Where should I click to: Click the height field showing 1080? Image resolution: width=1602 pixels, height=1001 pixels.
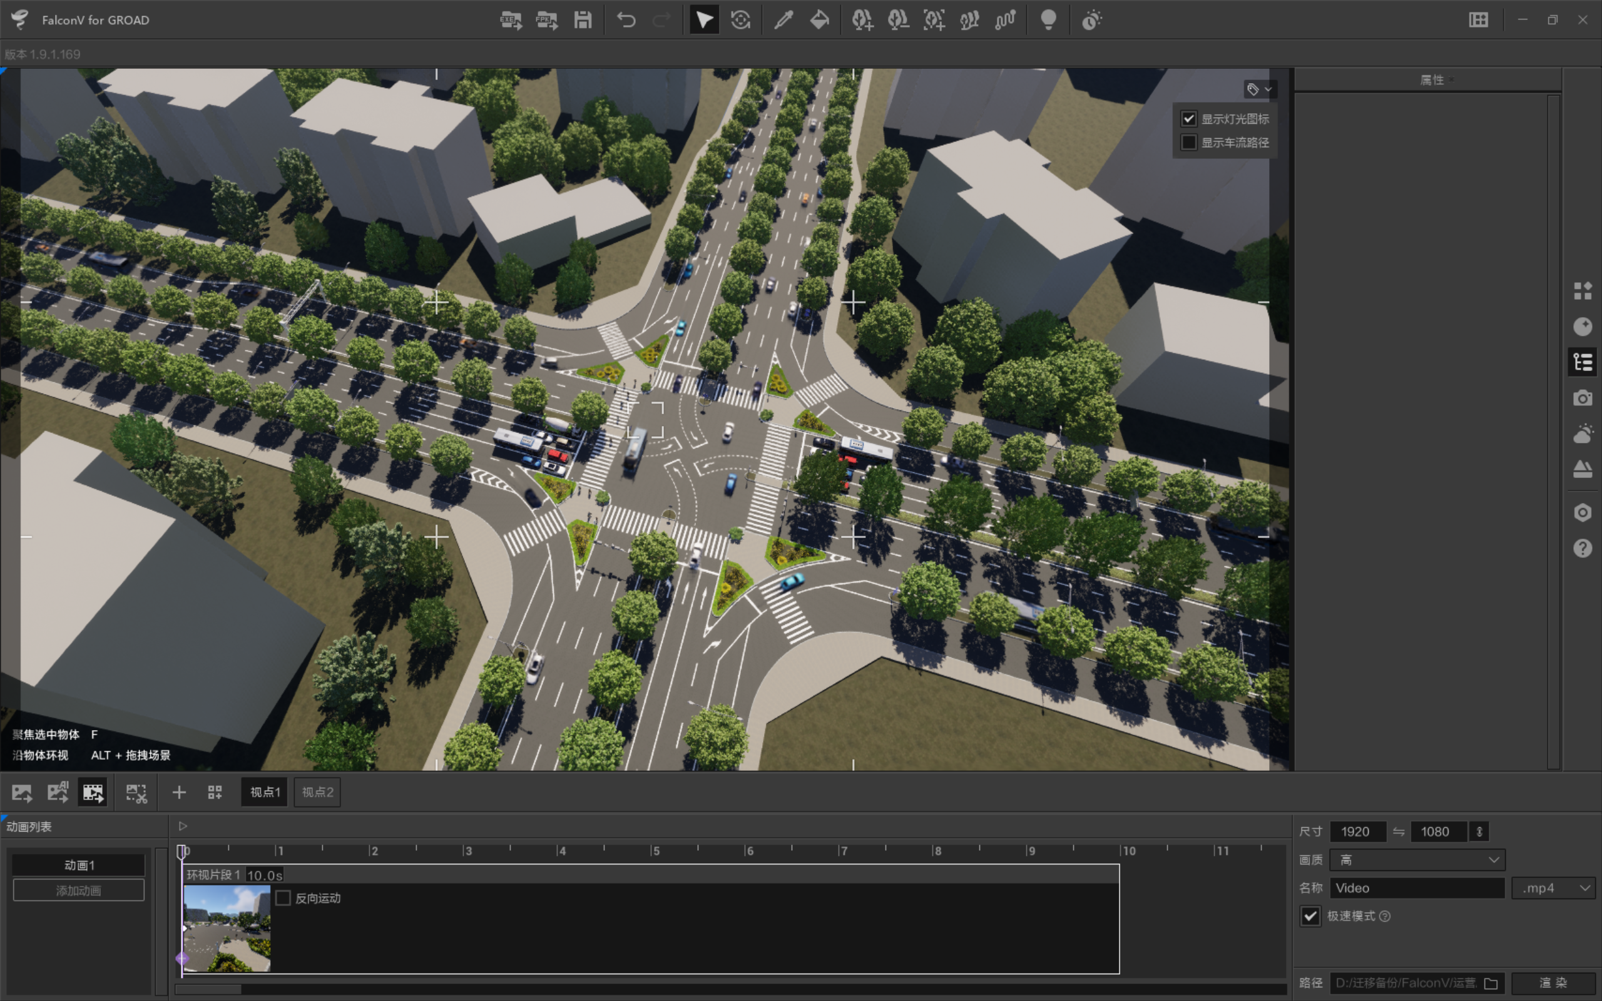point(1439,832)
